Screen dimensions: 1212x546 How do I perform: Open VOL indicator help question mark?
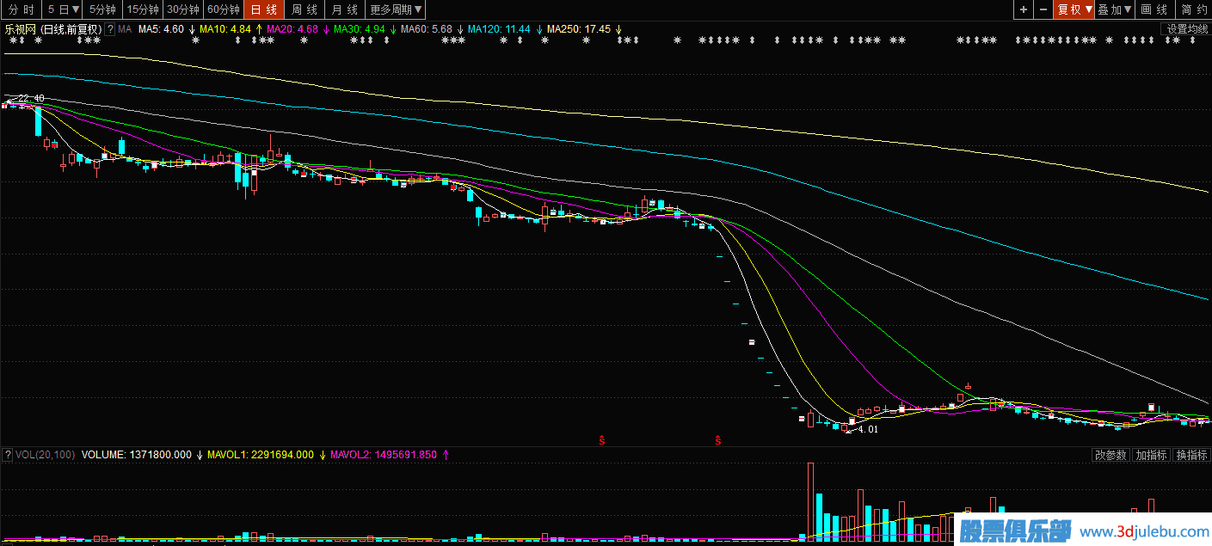pos(8,455)
